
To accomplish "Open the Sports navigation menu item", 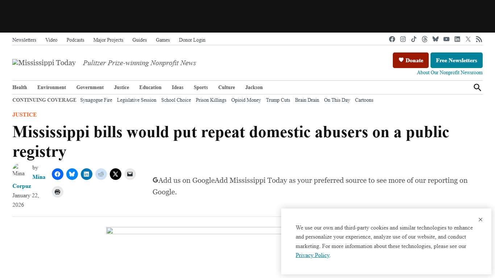I will click(201, 87).
